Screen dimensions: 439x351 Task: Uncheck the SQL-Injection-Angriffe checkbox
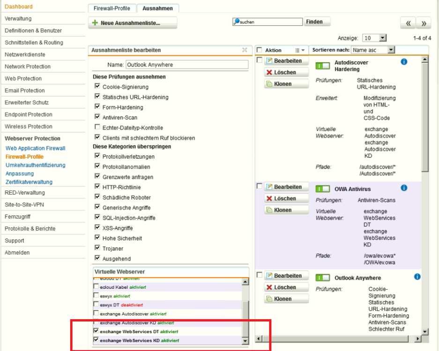tap(97, 218)
